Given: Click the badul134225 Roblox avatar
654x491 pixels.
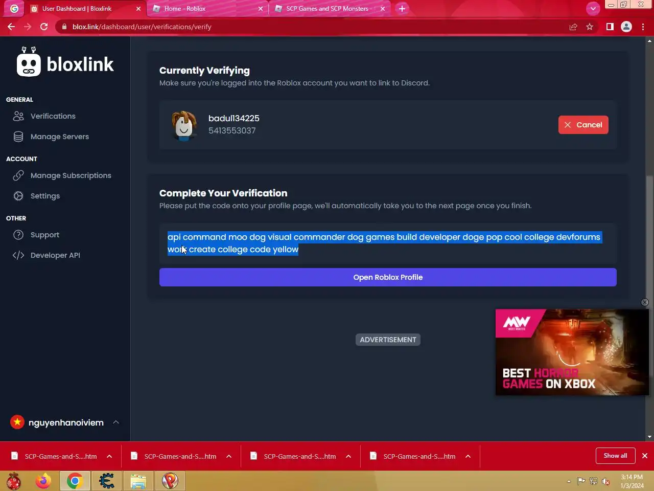Looking at the screenshot, I should coord(184,125).
